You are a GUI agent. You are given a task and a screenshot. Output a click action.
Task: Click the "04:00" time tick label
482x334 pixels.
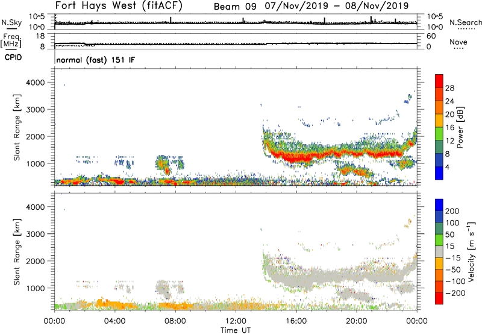(x=114, y=321)
